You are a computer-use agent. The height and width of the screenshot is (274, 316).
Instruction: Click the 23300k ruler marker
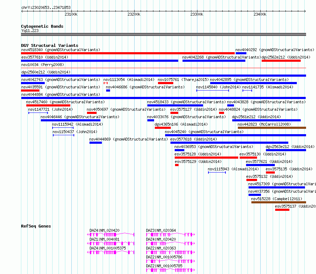[x=197, y=14]
